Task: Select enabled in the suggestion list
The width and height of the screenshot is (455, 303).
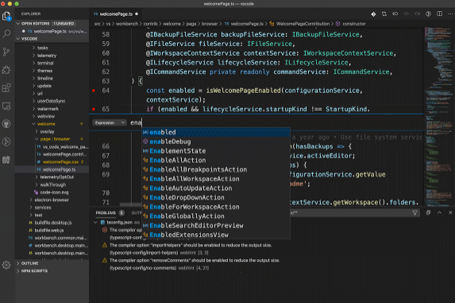Action: [216, 133]
